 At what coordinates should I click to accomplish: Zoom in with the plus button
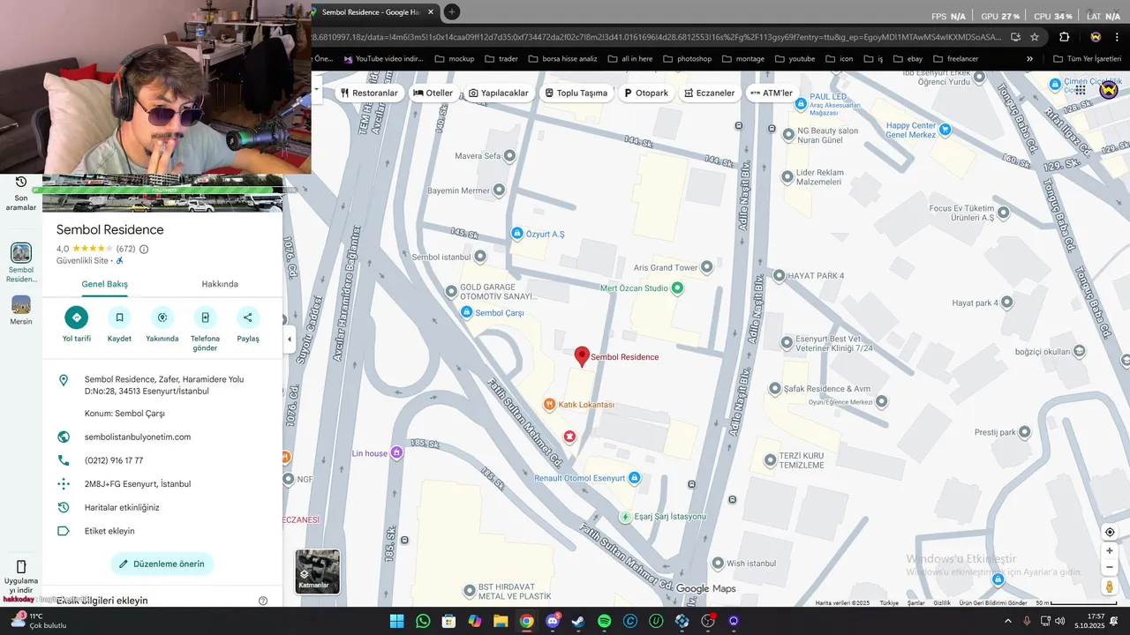(x=1110, y=550)
